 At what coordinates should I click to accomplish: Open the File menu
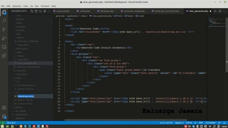coord(2,6)
